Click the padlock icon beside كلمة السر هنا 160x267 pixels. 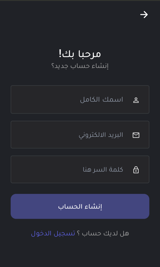(x=136, y=169)
